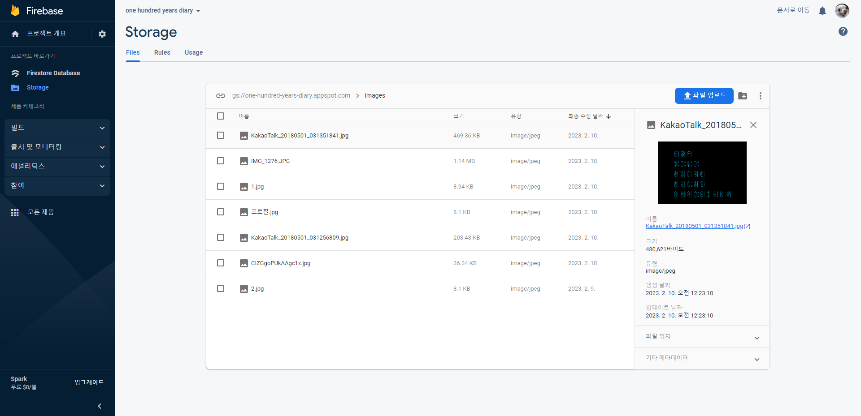
Task: Click the Firestore Database icon in sidebar
Action: (15, 73)
